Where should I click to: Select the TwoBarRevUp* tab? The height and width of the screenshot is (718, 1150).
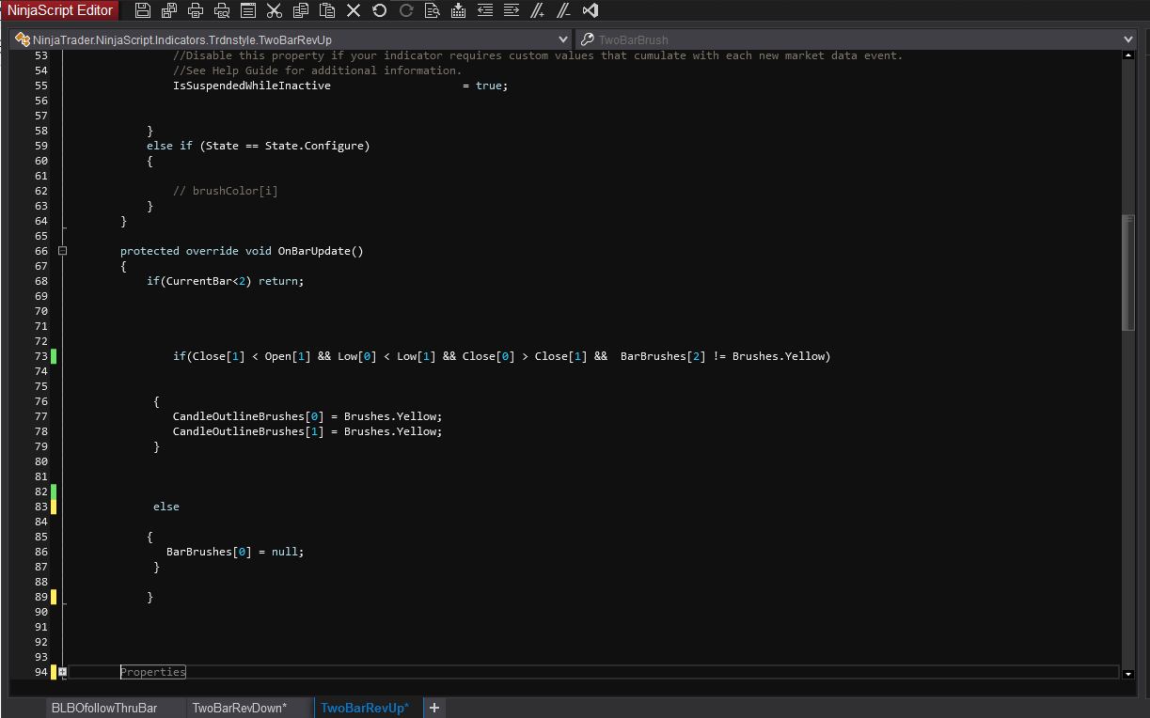pyautogui.click(x=365, y=708)
